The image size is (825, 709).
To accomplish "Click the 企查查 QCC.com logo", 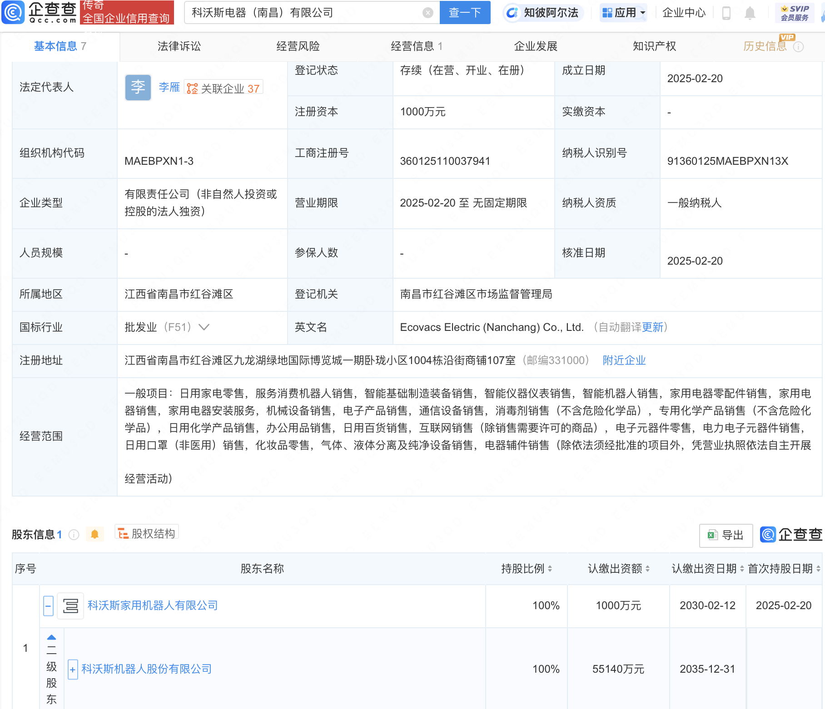I will tap(39, 13).
